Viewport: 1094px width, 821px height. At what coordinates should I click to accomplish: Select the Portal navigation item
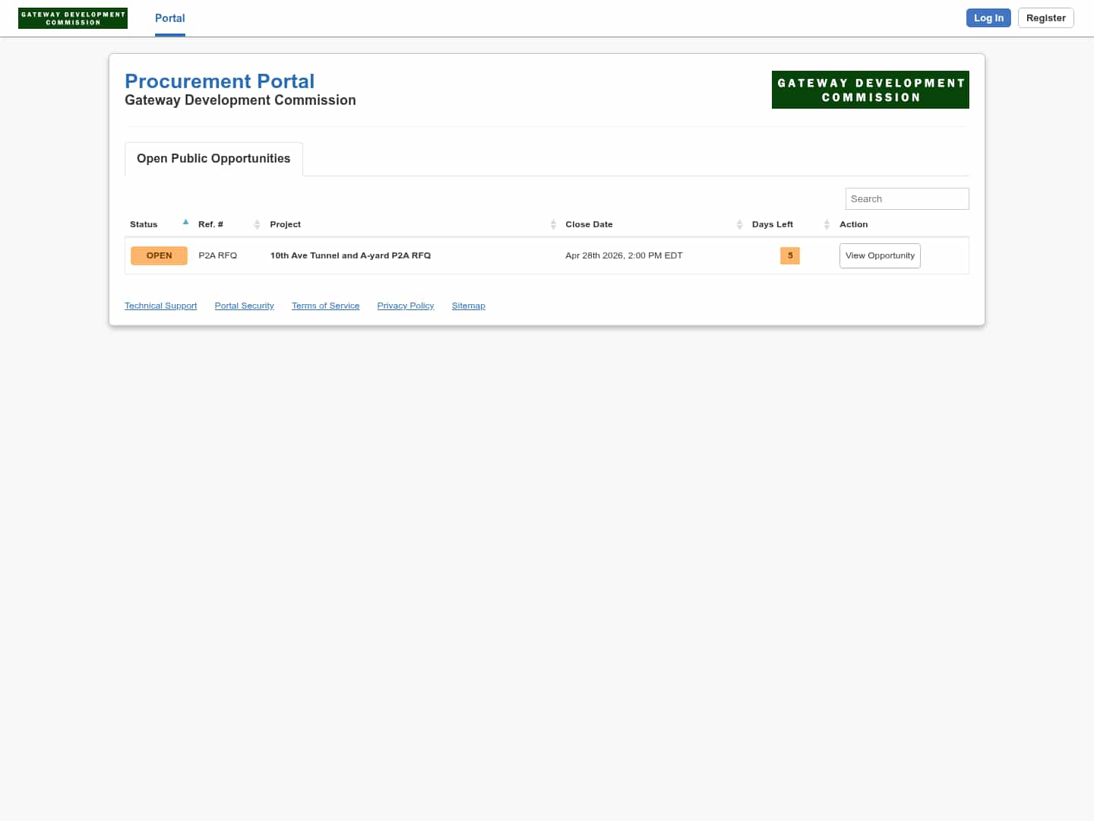pos(169,18)
